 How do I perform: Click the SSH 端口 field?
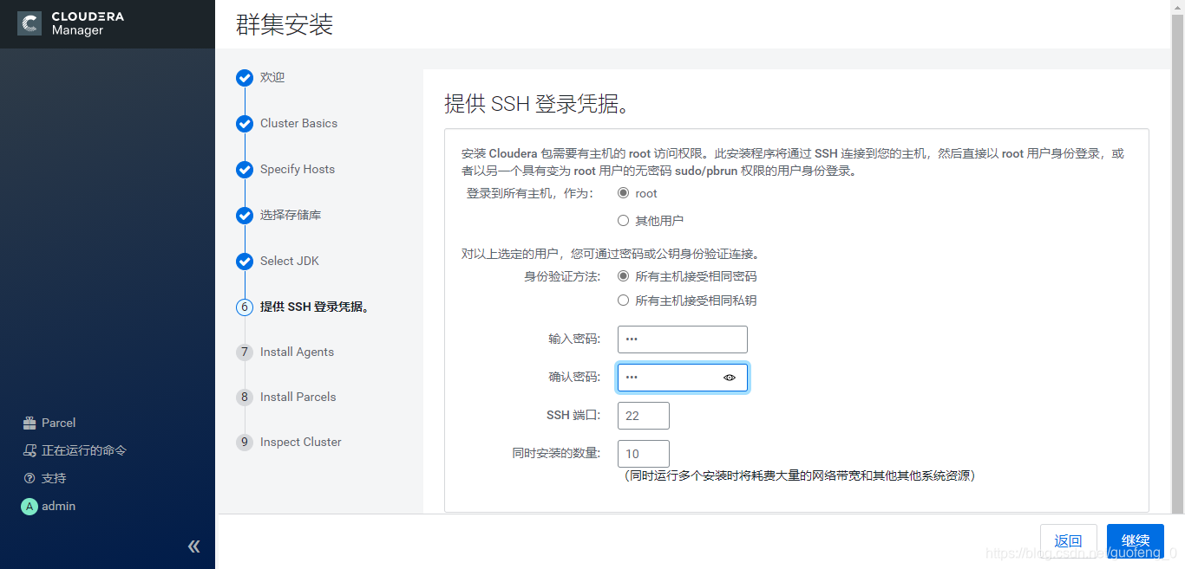pyautogui.click(x=644, y=416)
